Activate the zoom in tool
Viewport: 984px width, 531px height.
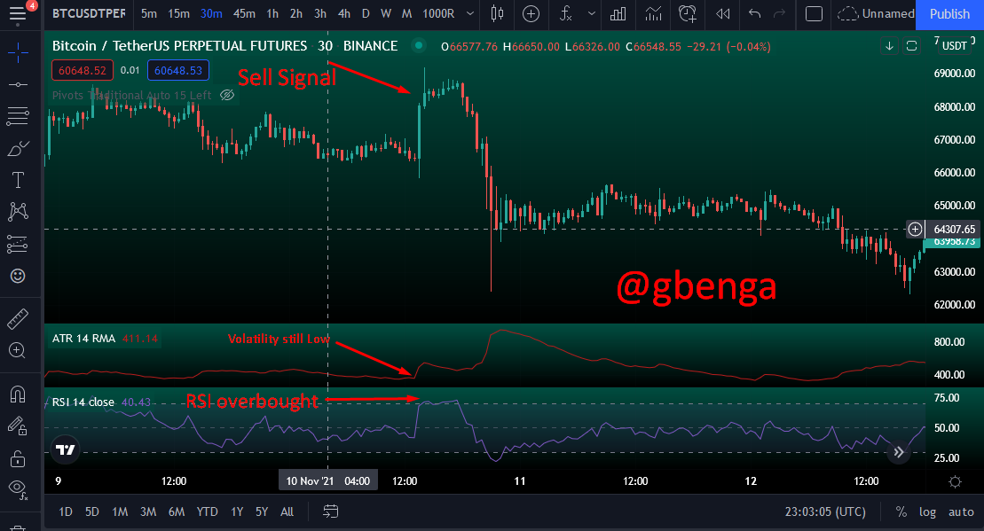coord(18,350)
